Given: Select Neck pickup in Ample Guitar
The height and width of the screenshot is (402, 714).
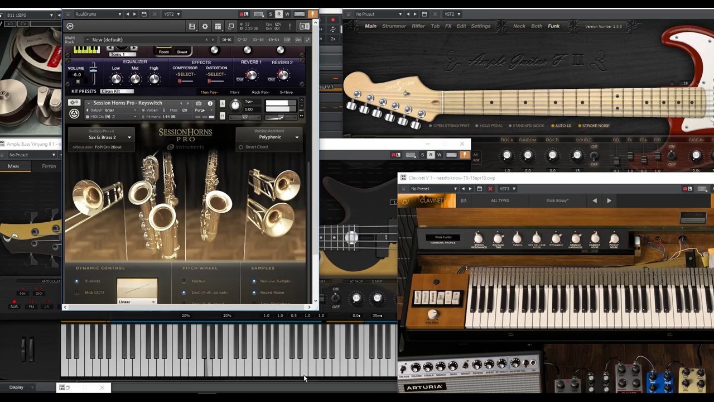Looking at the screenshot, I should coord(519,26).
